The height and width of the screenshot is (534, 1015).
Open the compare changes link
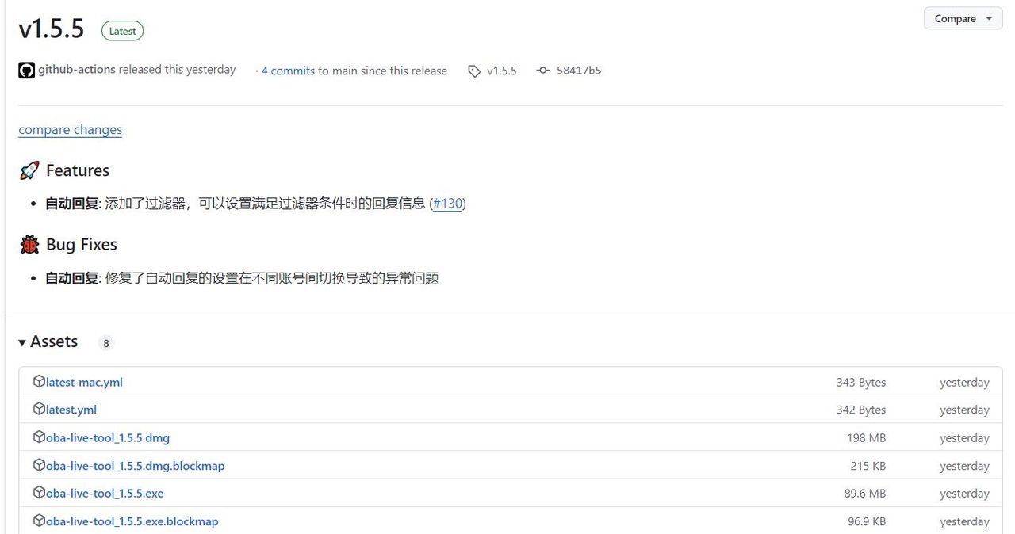pos(70,129)
